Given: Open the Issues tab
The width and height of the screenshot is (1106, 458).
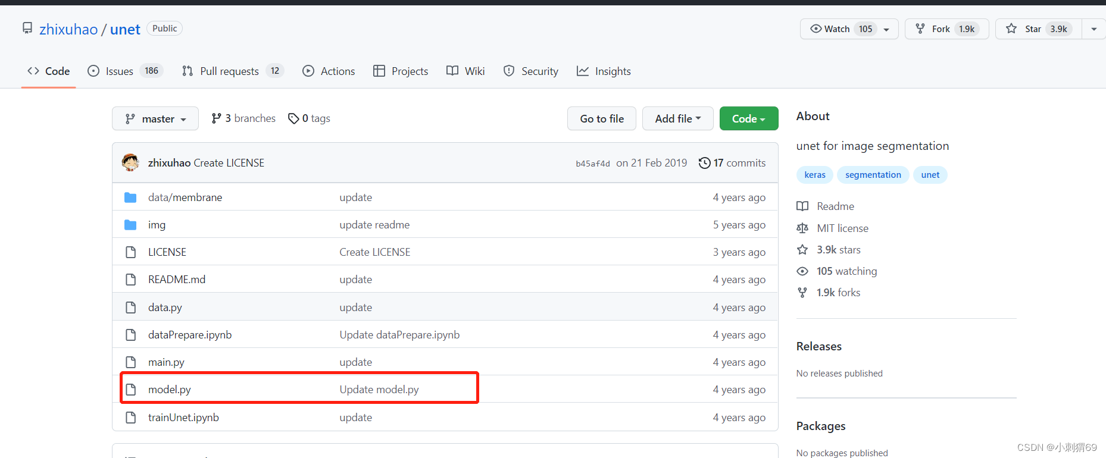Looking at the screenshot, I should point(125,71).
